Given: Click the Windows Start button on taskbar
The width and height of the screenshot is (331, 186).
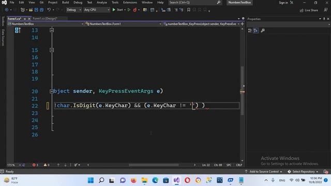Looking at the screenshot, I should [91, 180].
